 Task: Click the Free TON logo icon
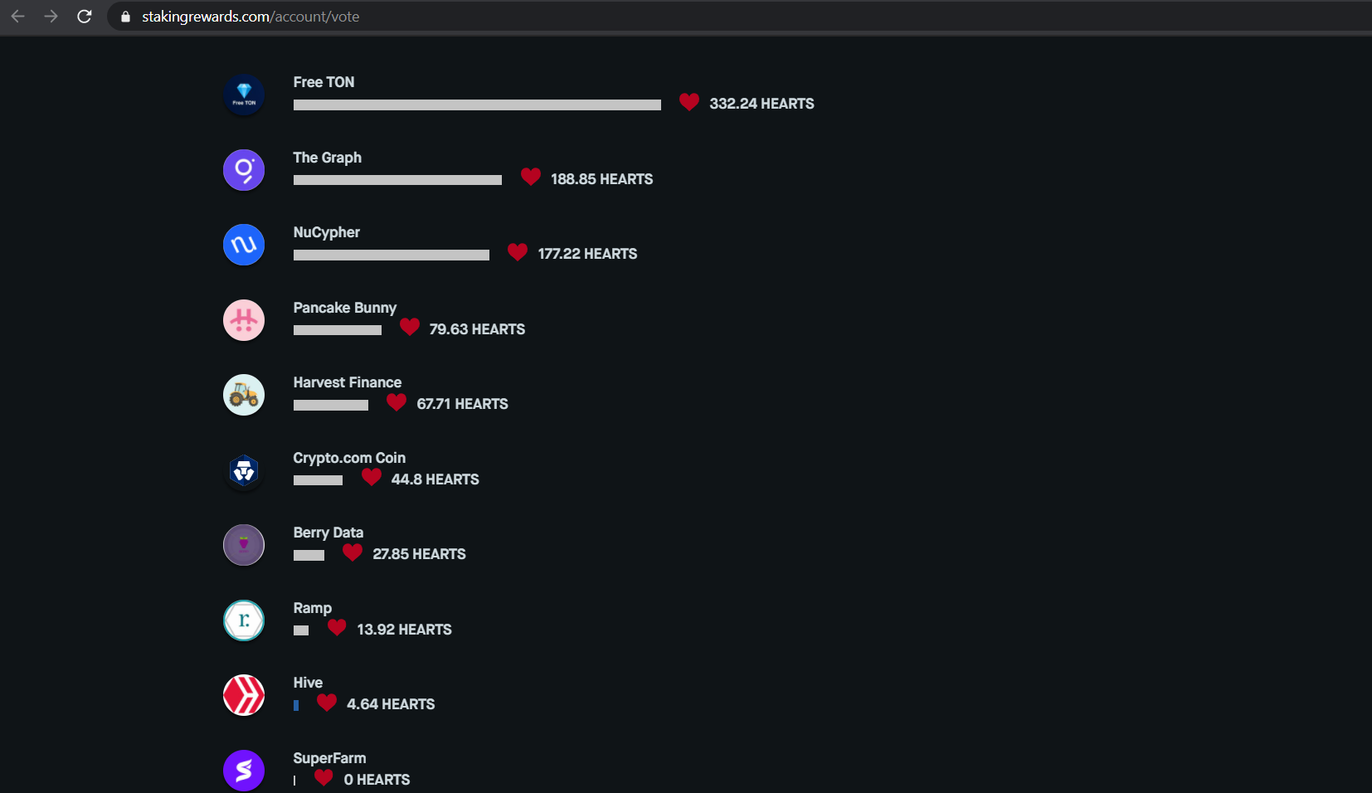[244, 95]
